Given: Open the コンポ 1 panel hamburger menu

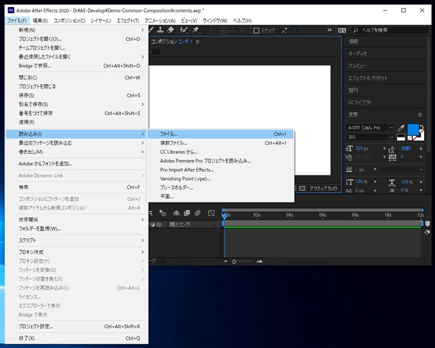Looking at the screenshot, I should point(198,42).
